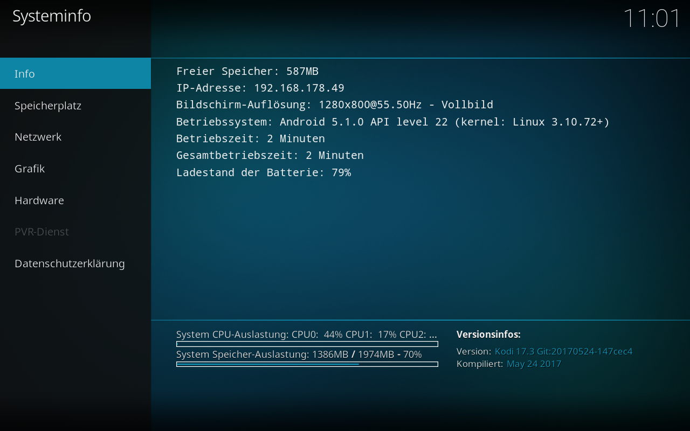Click the May 24 2017 compile date
This screenshot has height=431, width=690.
click(534, 364)
